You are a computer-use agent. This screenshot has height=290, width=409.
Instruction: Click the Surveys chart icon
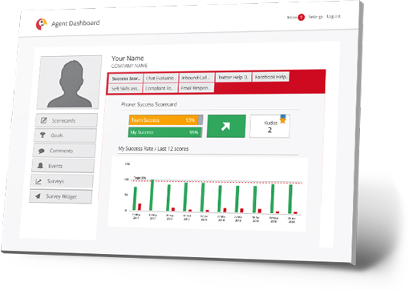point(38,181)
